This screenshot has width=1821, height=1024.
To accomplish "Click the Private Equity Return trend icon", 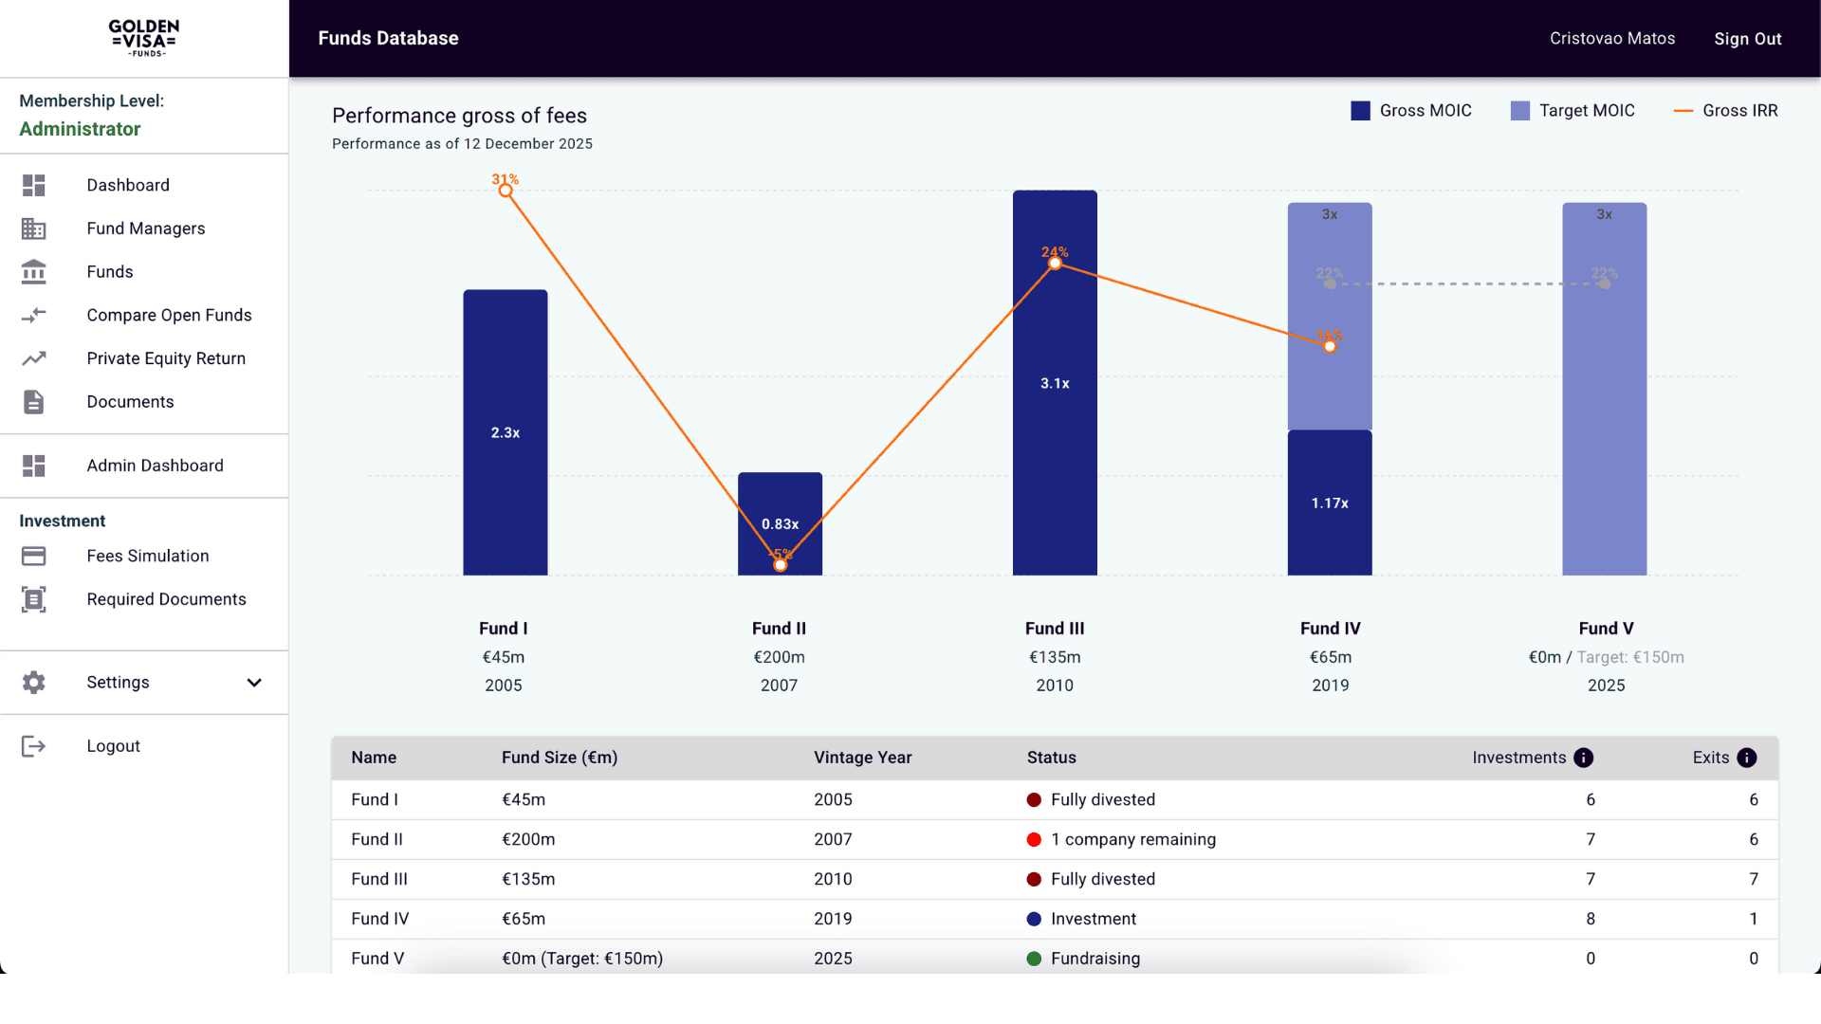I will (34, 358).
